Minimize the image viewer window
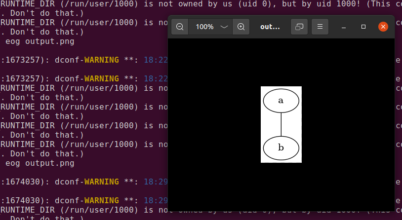Image resolution: width=402 pixels, height=220 pixels. [344, 27]
